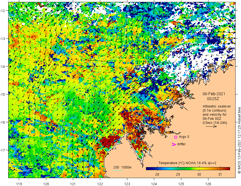Click the '0.5m/s (1kt 24h)' scale text
Screen dimensions: 241x186
pos(215,123)
